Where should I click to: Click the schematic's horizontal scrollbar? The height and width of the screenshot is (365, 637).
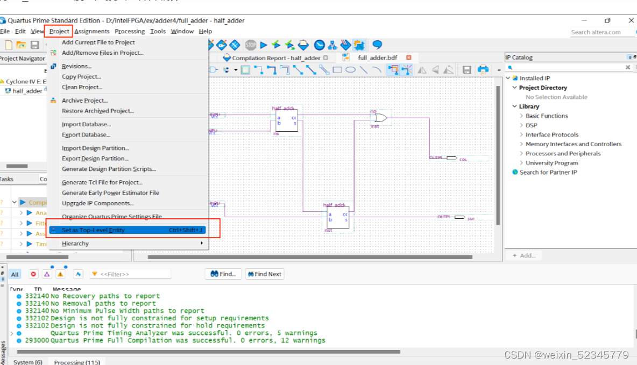(310, 257)
